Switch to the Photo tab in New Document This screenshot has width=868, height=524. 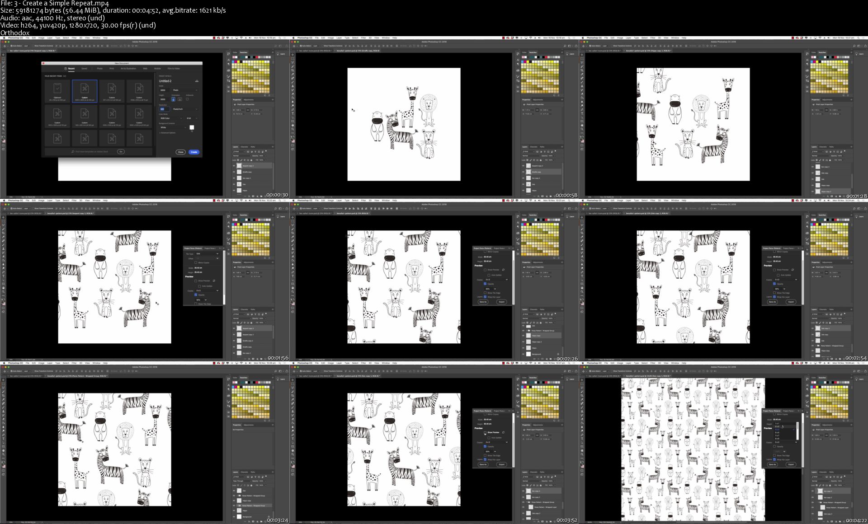[99, 68]
